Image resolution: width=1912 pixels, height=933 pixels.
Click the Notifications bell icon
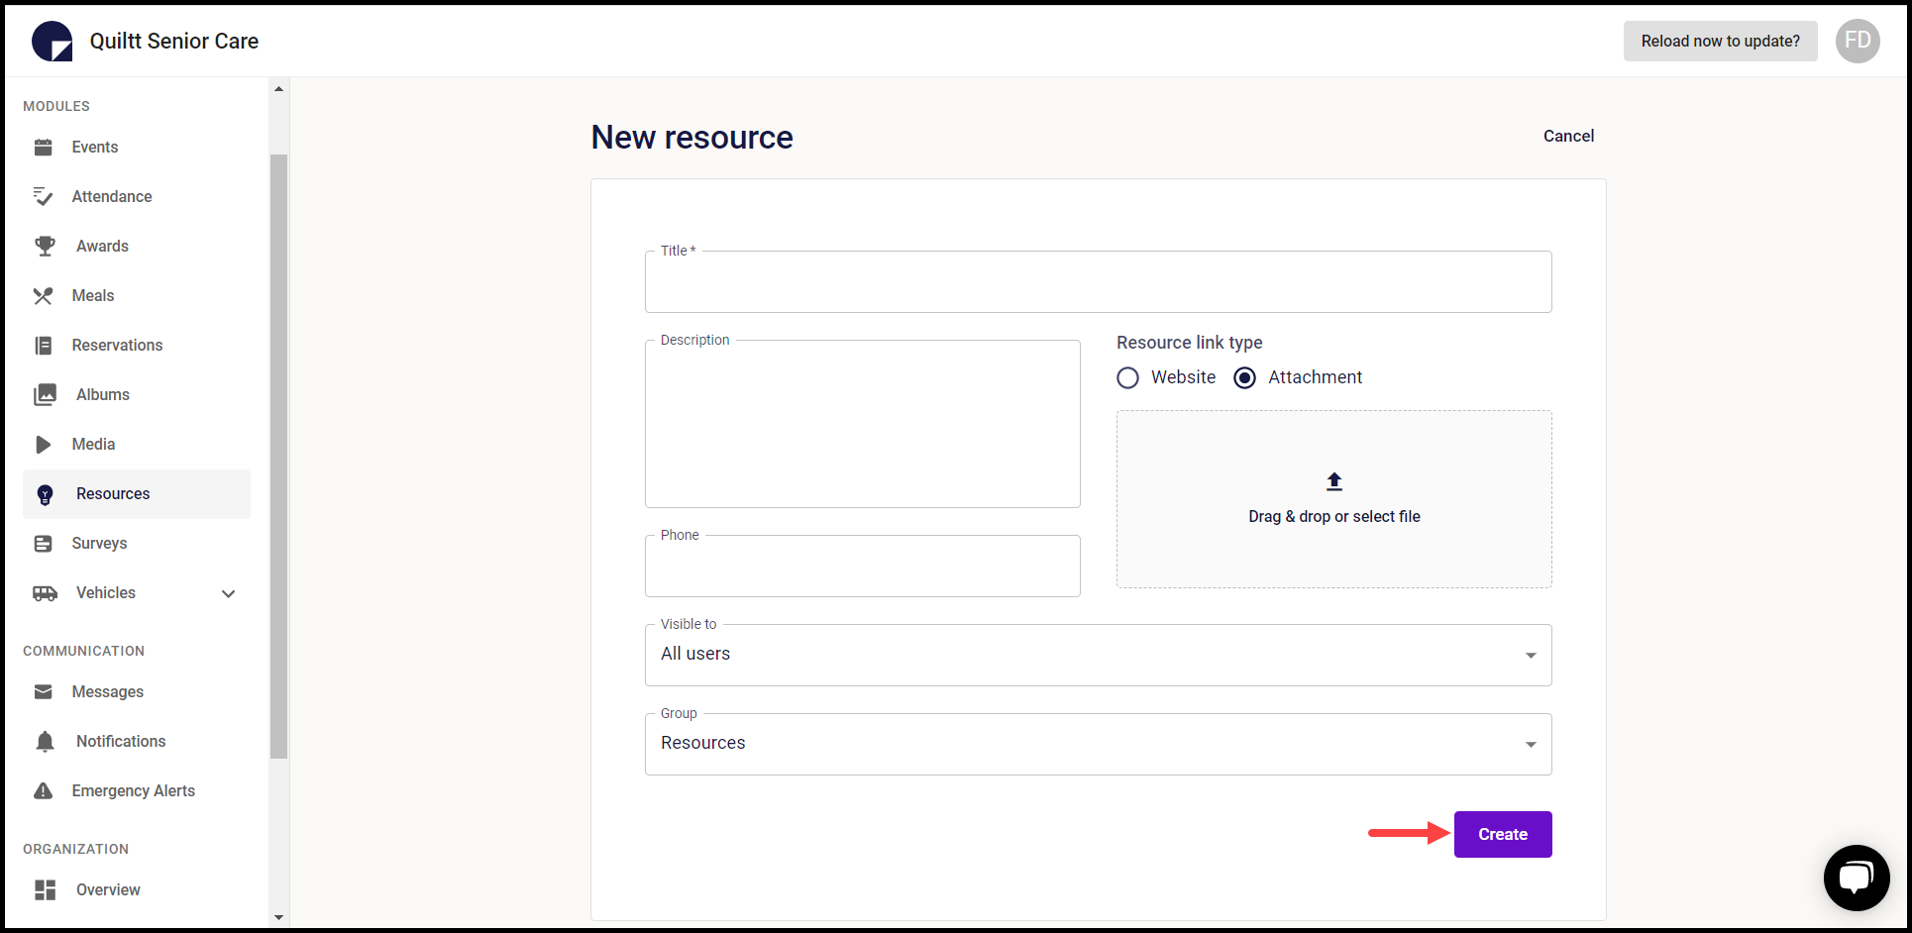pyautogui.click(x=44, y=741)
